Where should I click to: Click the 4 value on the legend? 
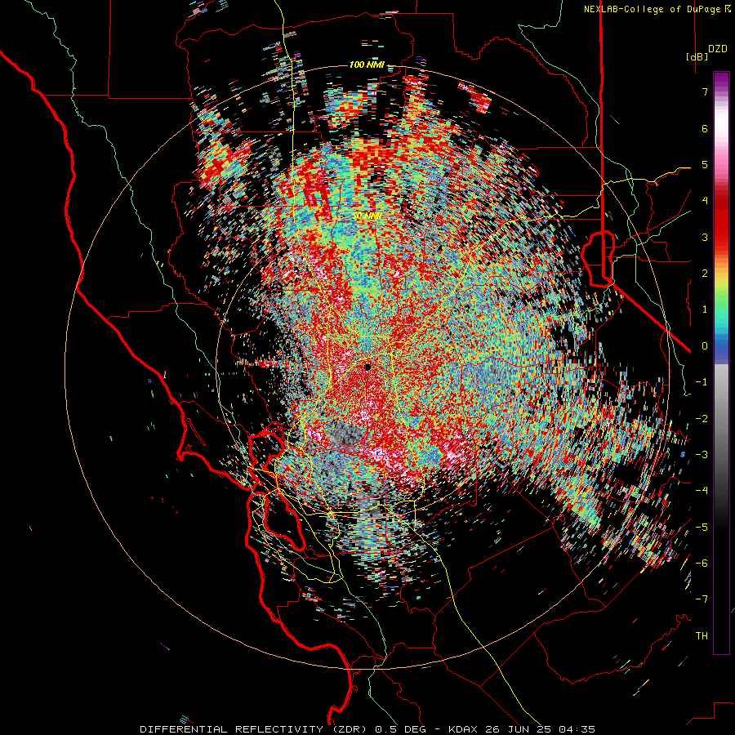705,201
